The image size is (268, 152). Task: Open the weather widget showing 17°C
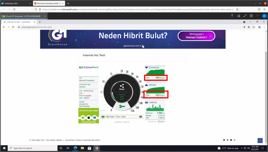228,148
